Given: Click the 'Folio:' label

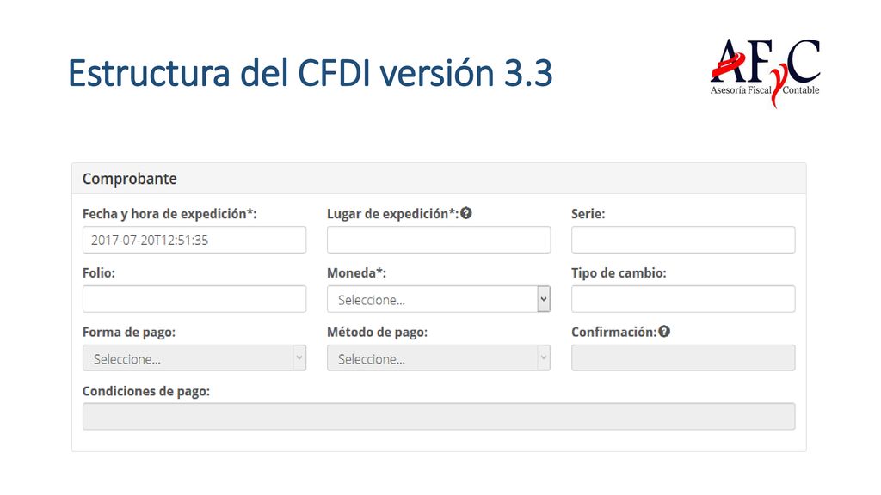Looking at the screenshot, I should [x=99, y=273].
